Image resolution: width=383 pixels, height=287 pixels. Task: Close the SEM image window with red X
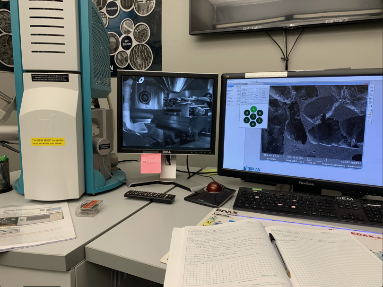[367, 83]
